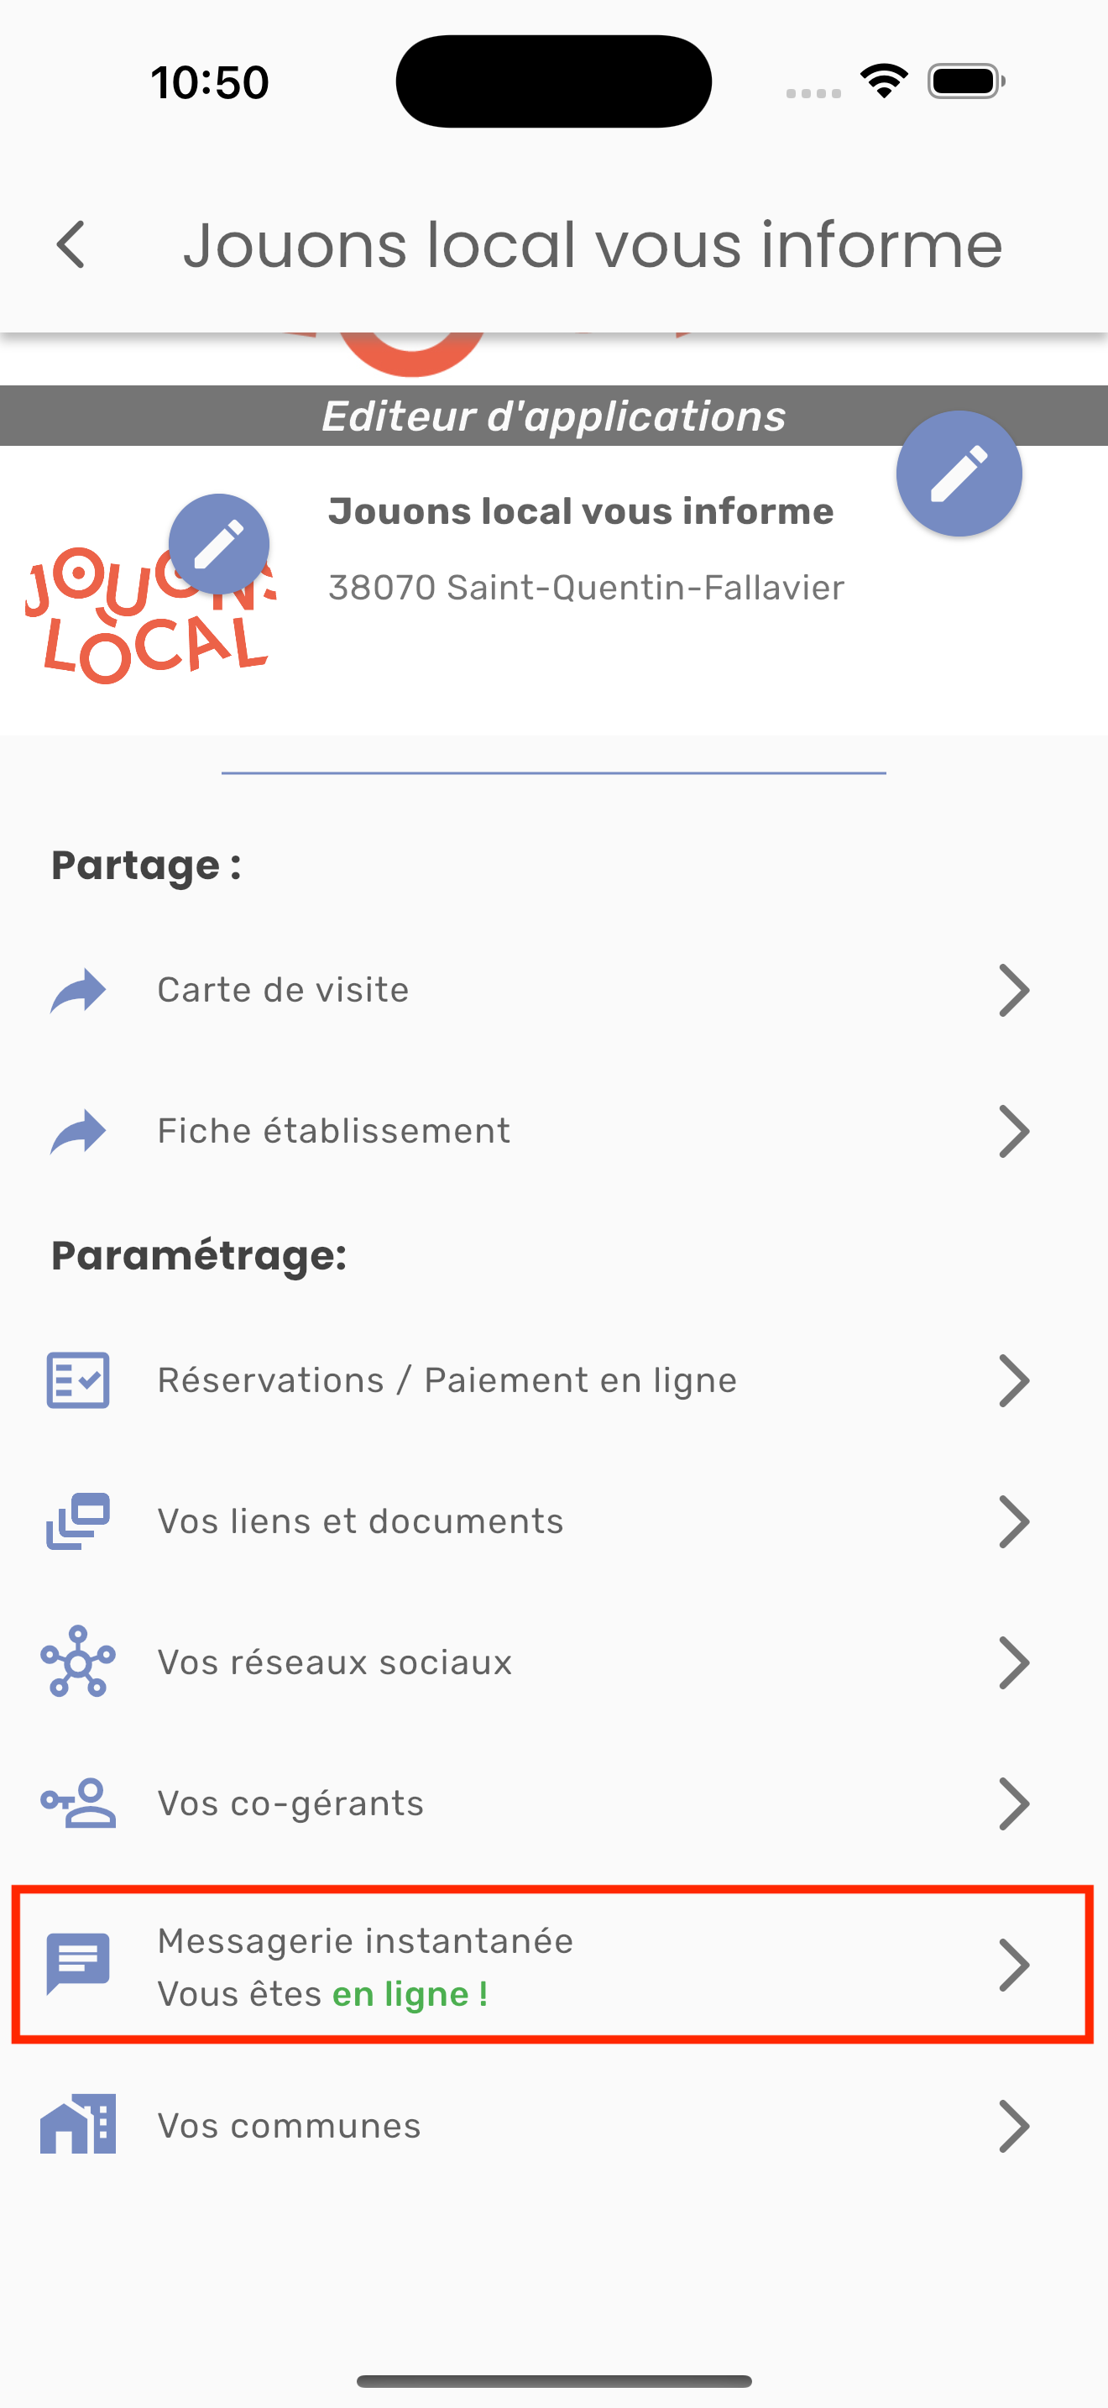This screenshot has height=2408, width=1108.
Task: Tap the share arrow beside Fiche établissement
Action: coord(78,1131)
